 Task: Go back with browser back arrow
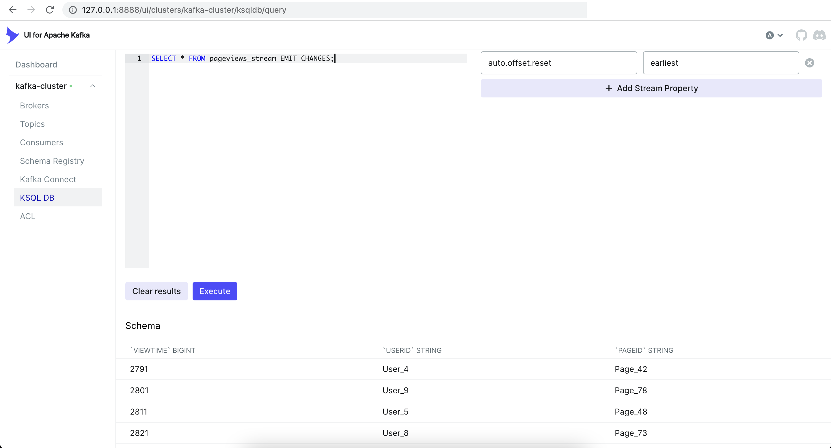coord(13,10)
